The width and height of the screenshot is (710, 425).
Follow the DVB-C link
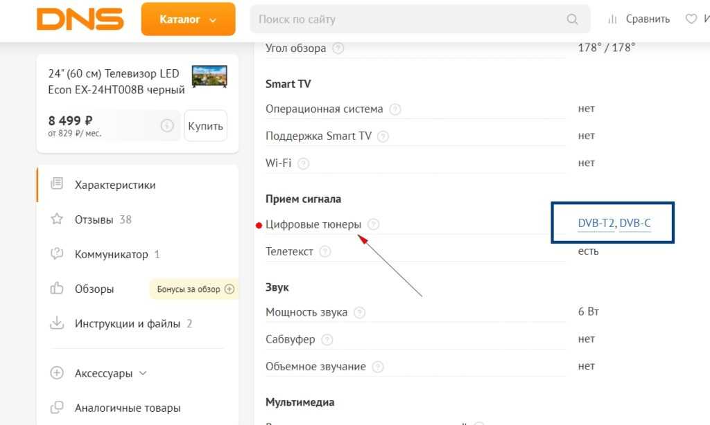pos(635,224)
